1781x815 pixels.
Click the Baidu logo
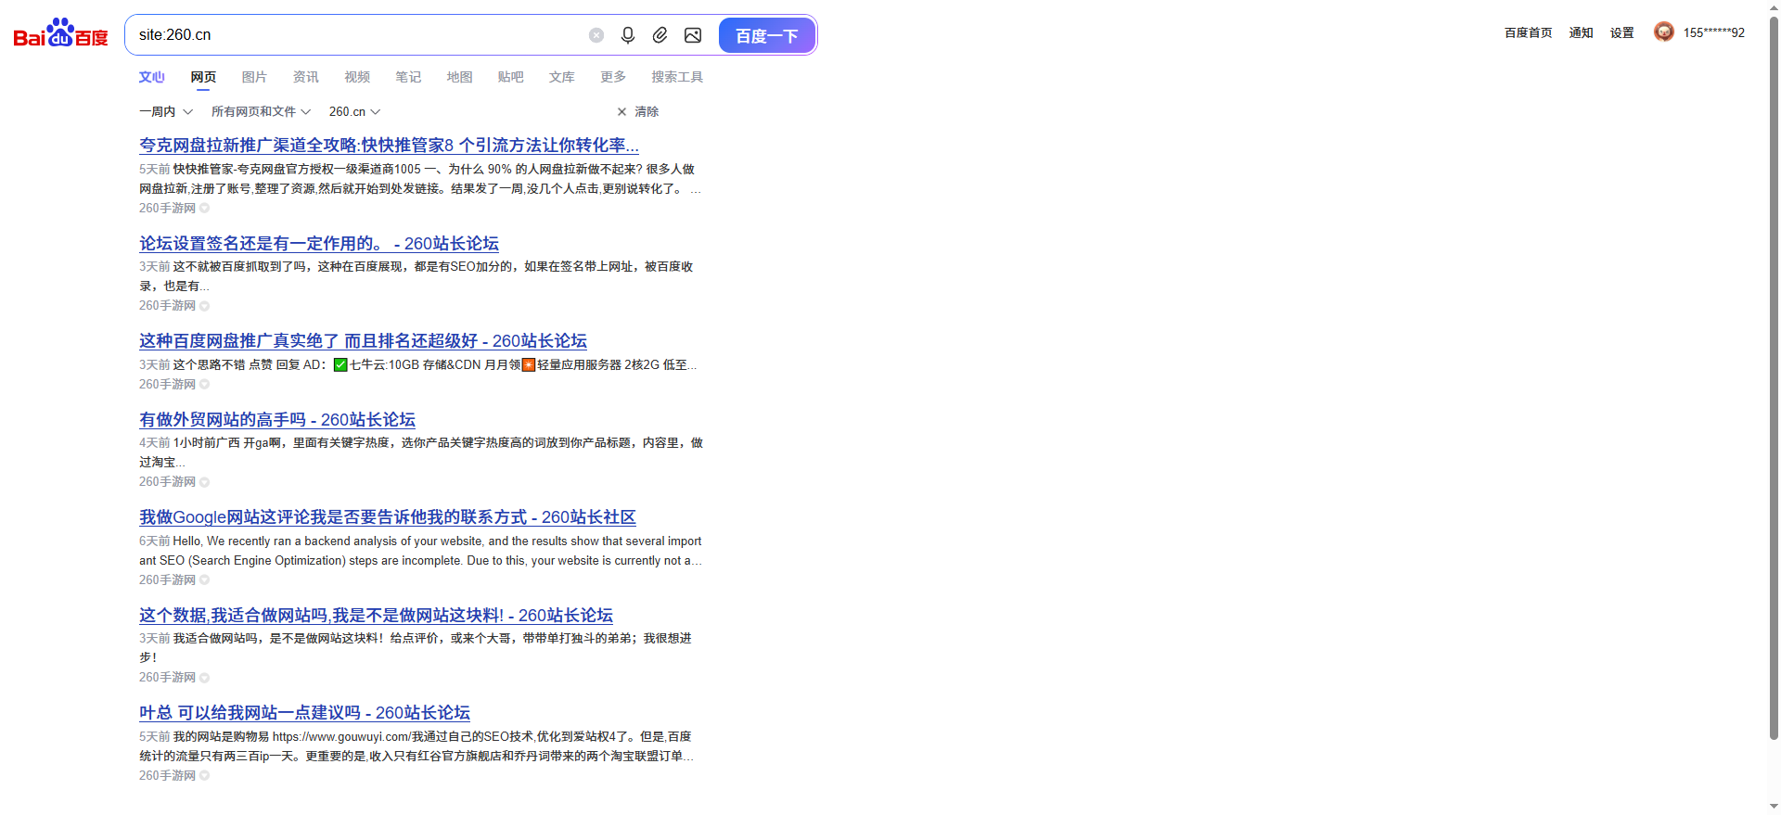tap(60, 33)
